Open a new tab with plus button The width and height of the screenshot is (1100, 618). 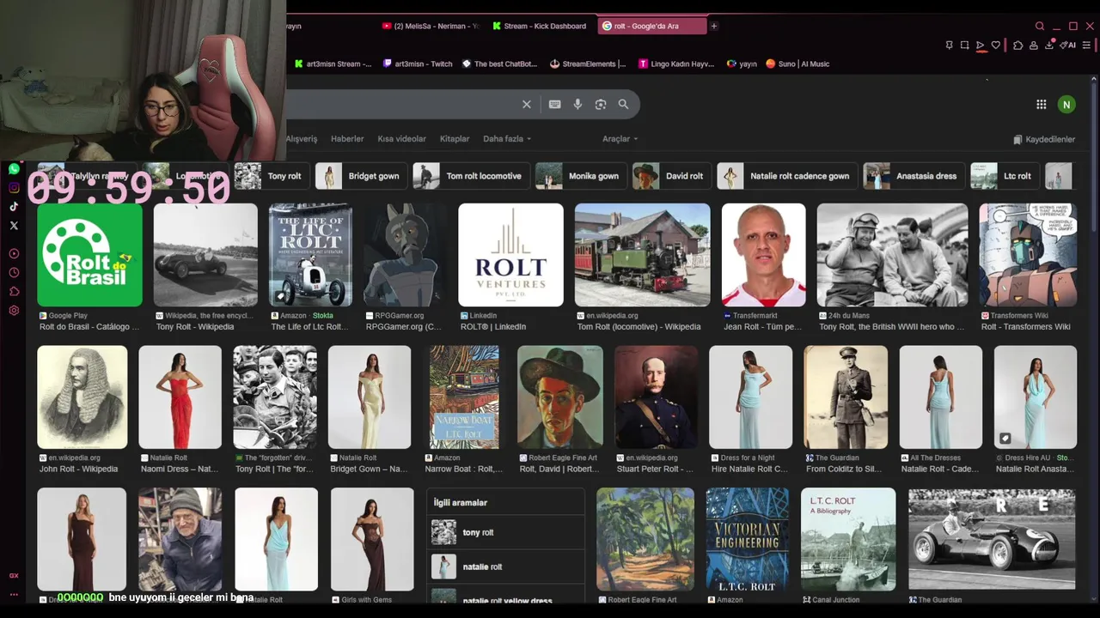coord(713,26)
